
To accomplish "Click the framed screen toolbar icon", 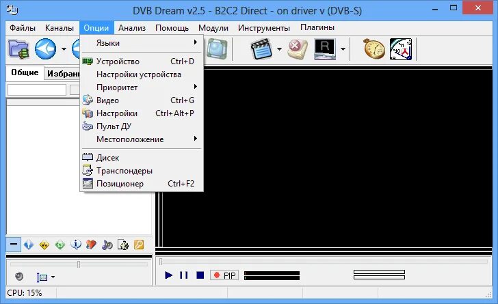I will pyautogui.click(x=218, y=49).
